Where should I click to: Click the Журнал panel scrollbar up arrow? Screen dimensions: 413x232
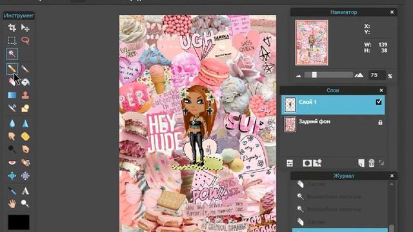392,184
